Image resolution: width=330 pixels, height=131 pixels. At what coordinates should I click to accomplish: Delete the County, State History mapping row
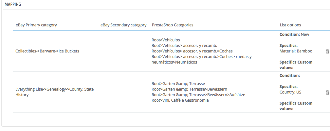click(x=327, y=92)
